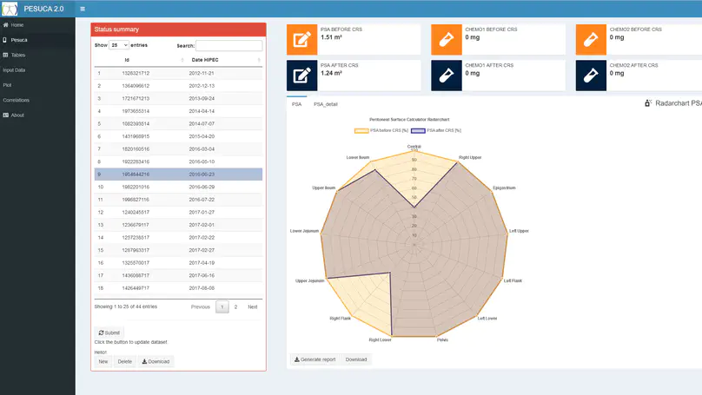The height and width of the screenshot is (395, 702).
Task: Go to Next table page
Action: (x=253, y=306)
